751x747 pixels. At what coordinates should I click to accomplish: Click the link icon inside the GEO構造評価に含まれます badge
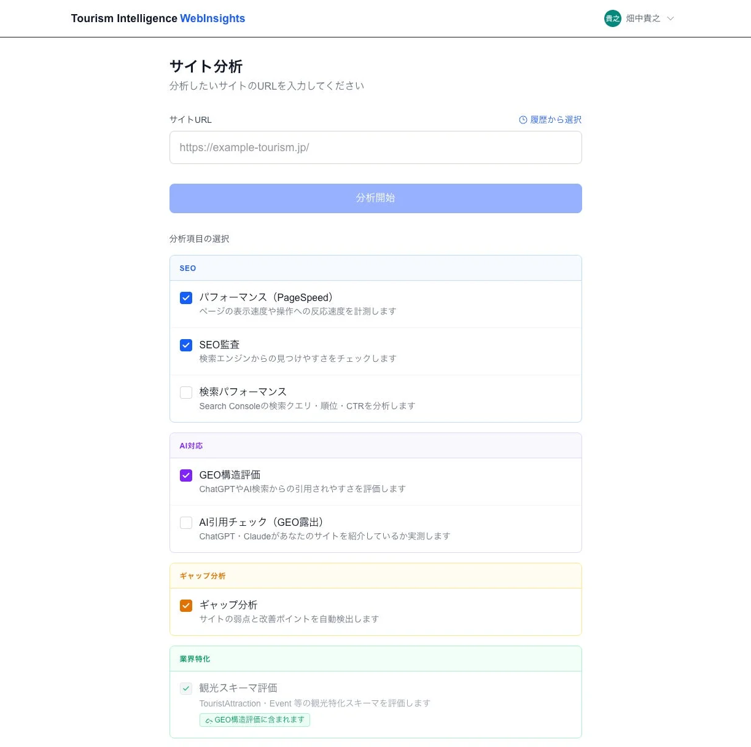point(208,719)
